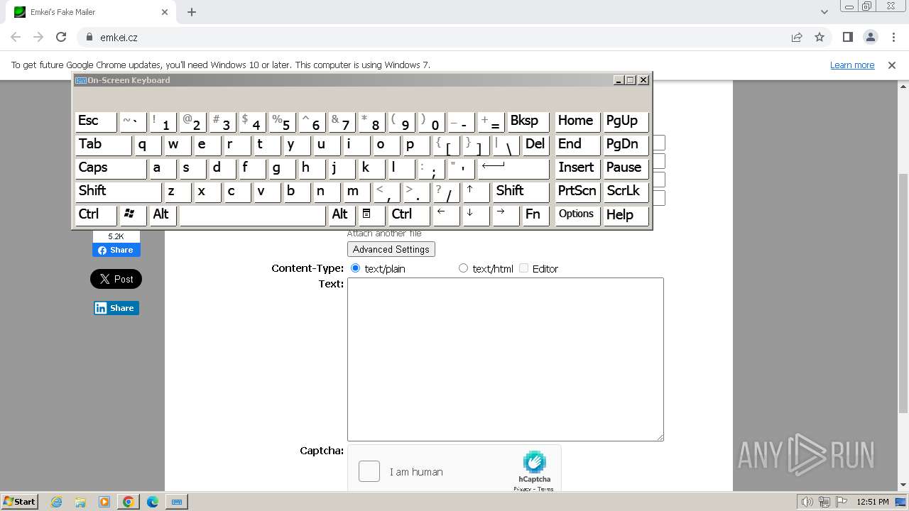Image resolution: width=909 pixels, height=511 pixels.
Task: Check the I am human captcha box
Action: 369,471
